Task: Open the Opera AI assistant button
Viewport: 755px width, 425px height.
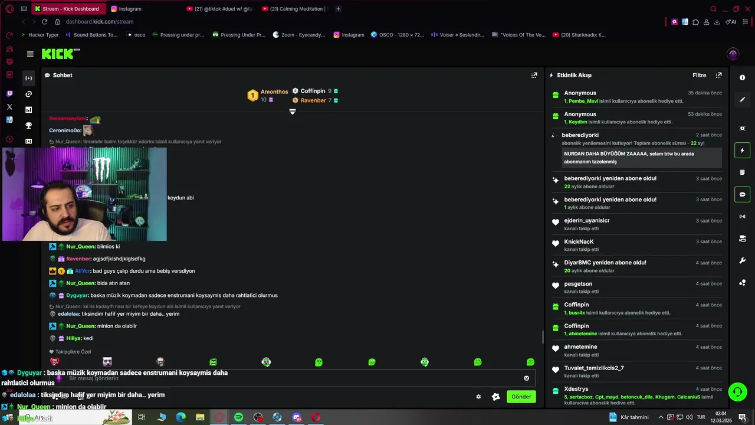Action: click(731, 22)
